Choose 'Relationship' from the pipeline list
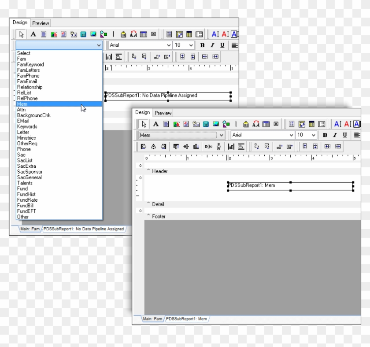Image resolution: width=370 pixels, height=347 pixels. pyautogui.click(x=59, y=87)
